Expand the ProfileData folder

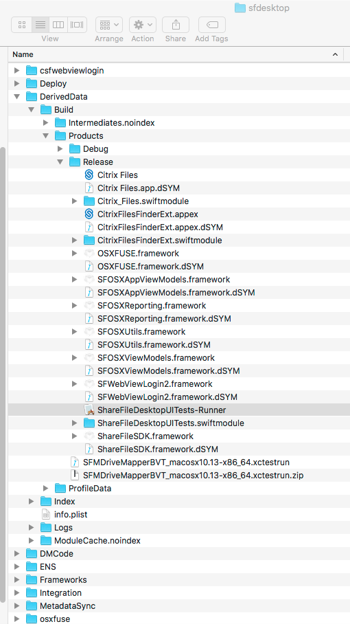(46, 489)
